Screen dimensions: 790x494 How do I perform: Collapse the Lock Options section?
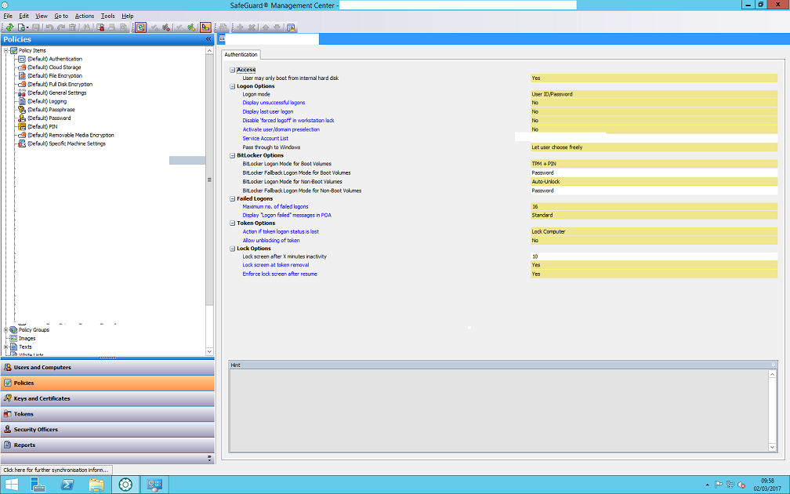[x=232, y=249]
